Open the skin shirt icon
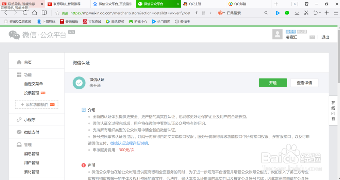340x180 pixels. pyautogui.click(x=307, y=4)
